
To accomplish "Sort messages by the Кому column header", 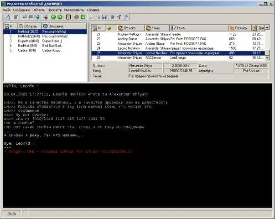I will pyautogui.click(x=157, y=28).
